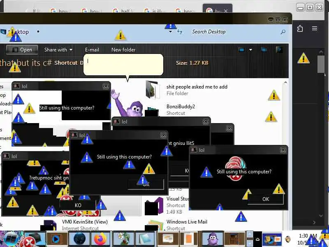
Task: Click the Windows Start orb
Action: click(x=12, y=239)
